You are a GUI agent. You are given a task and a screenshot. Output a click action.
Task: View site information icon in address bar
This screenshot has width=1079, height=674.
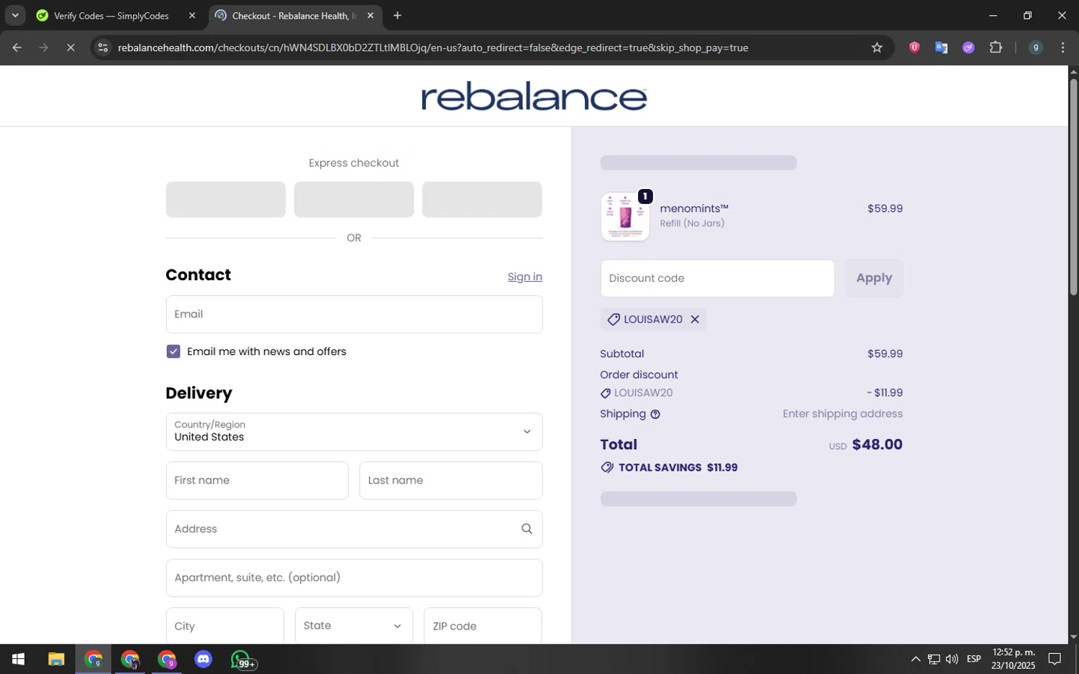point(103,47)
